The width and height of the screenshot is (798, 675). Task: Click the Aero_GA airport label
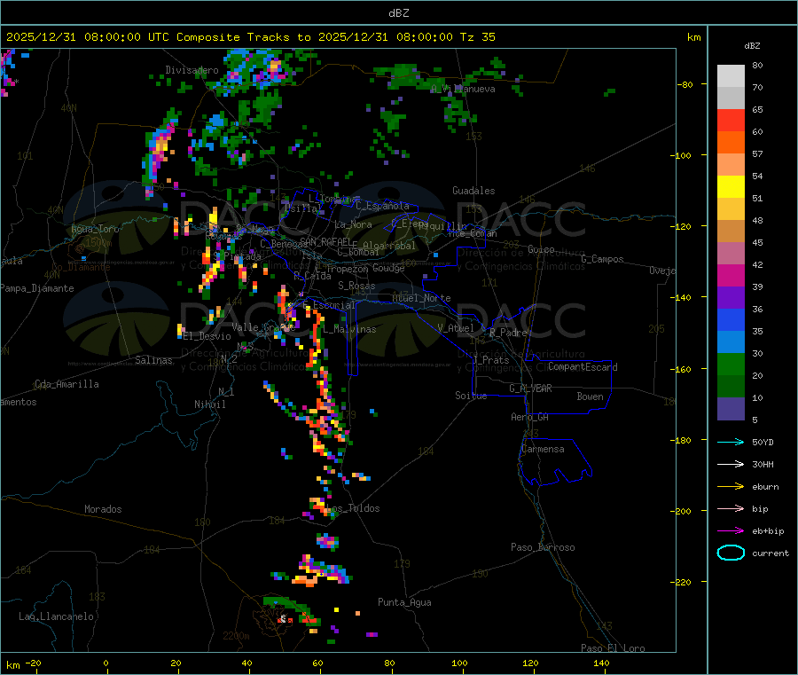530,417
